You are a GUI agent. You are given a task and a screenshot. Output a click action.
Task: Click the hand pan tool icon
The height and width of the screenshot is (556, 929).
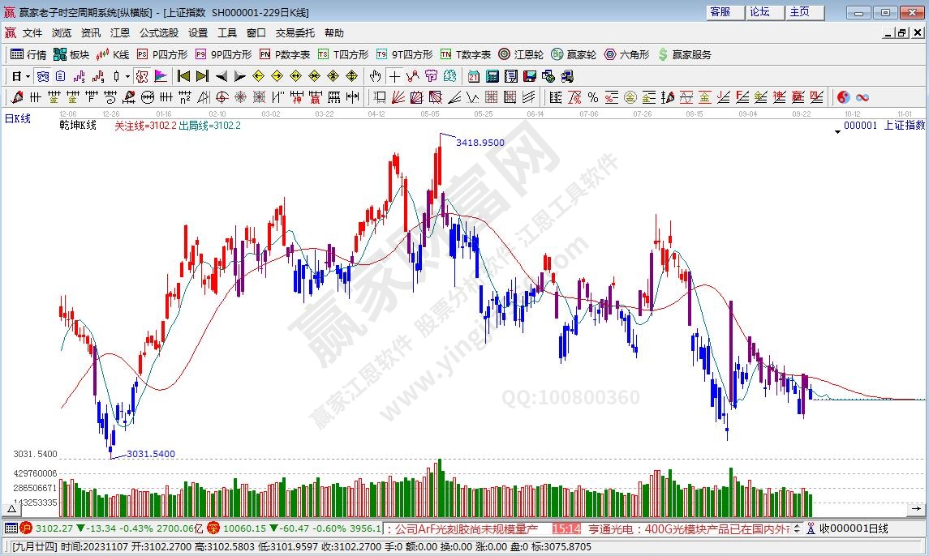tap(375, 76)
